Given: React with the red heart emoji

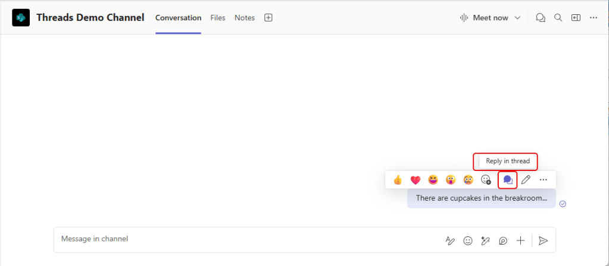Looking at the screenshot, I should click(x=416, y=179).
